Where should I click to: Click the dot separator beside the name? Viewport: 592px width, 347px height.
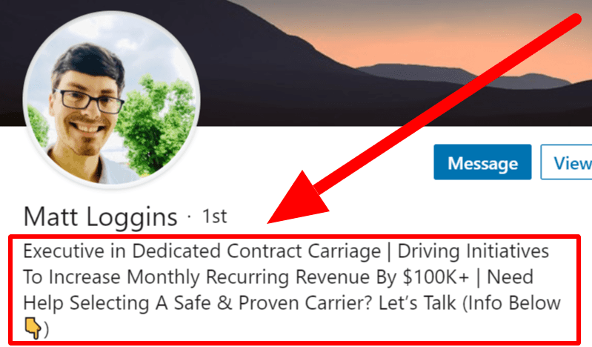[189, 217]
